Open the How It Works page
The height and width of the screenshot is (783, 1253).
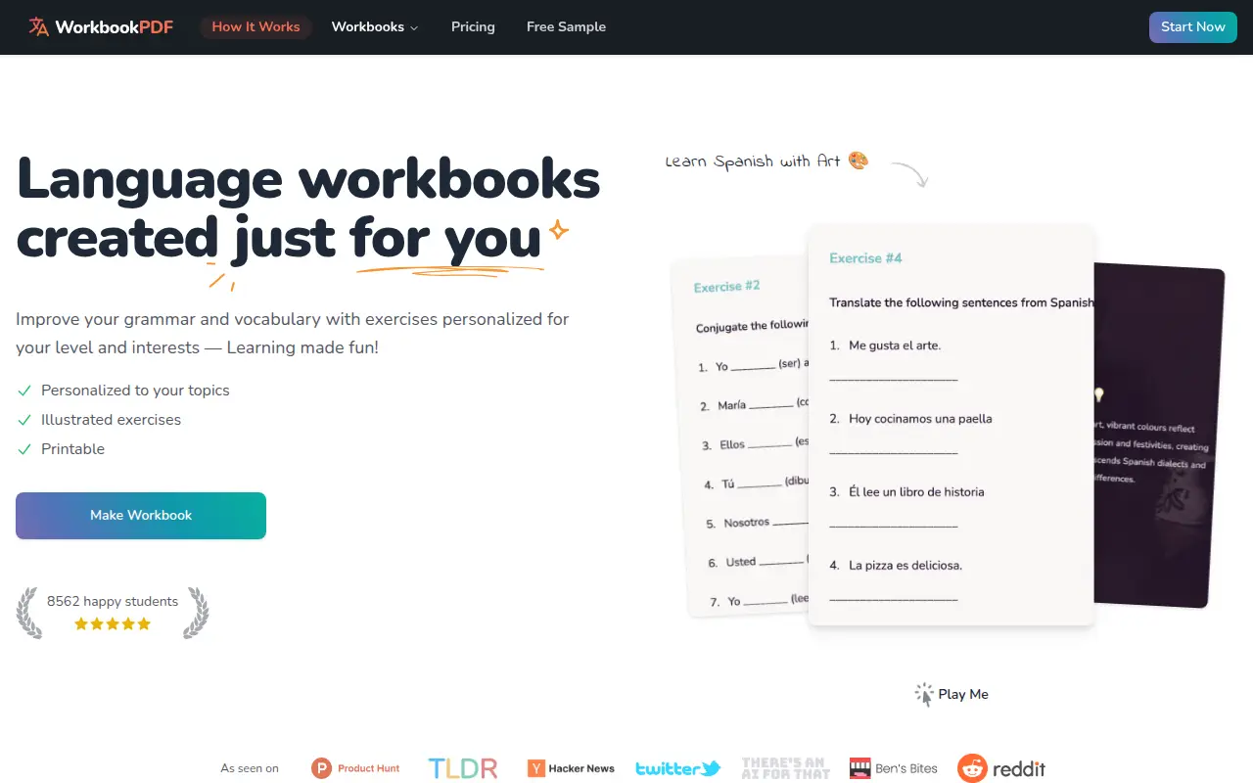(255, 26)
